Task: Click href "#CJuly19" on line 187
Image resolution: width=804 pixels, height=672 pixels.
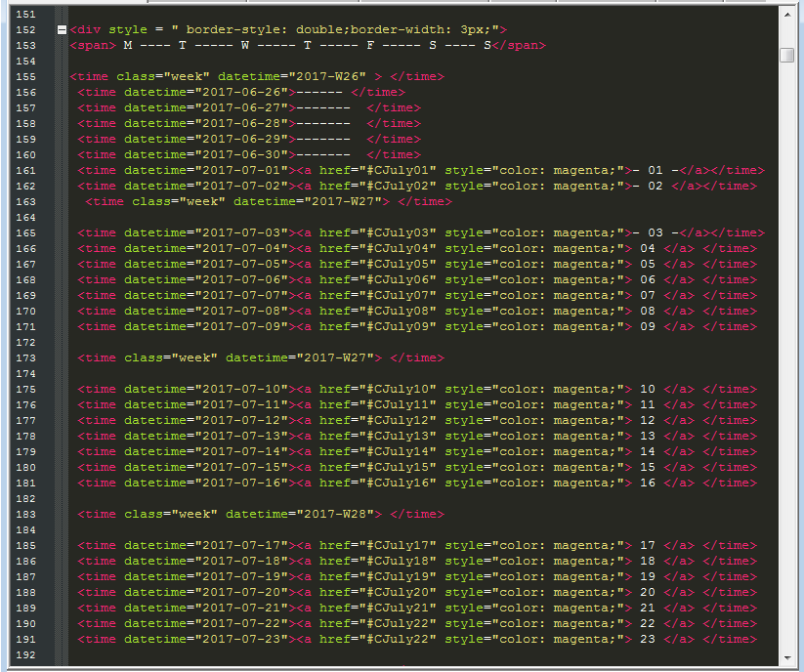Action: click(x=398, y=577)
